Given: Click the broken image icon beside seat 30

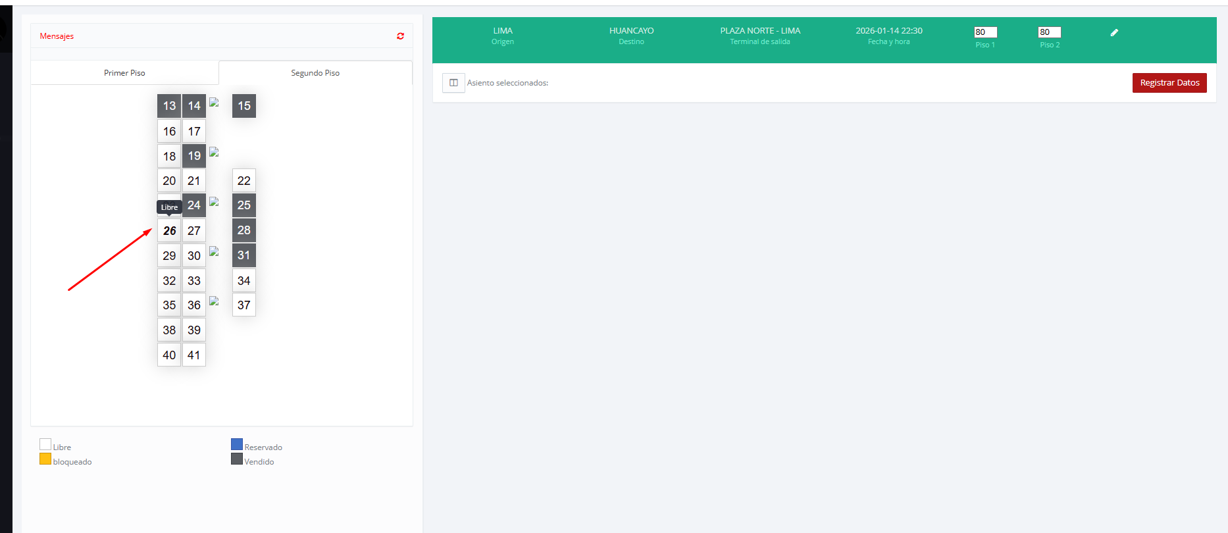Looking at the screenshot, I should tap(214, 252).
